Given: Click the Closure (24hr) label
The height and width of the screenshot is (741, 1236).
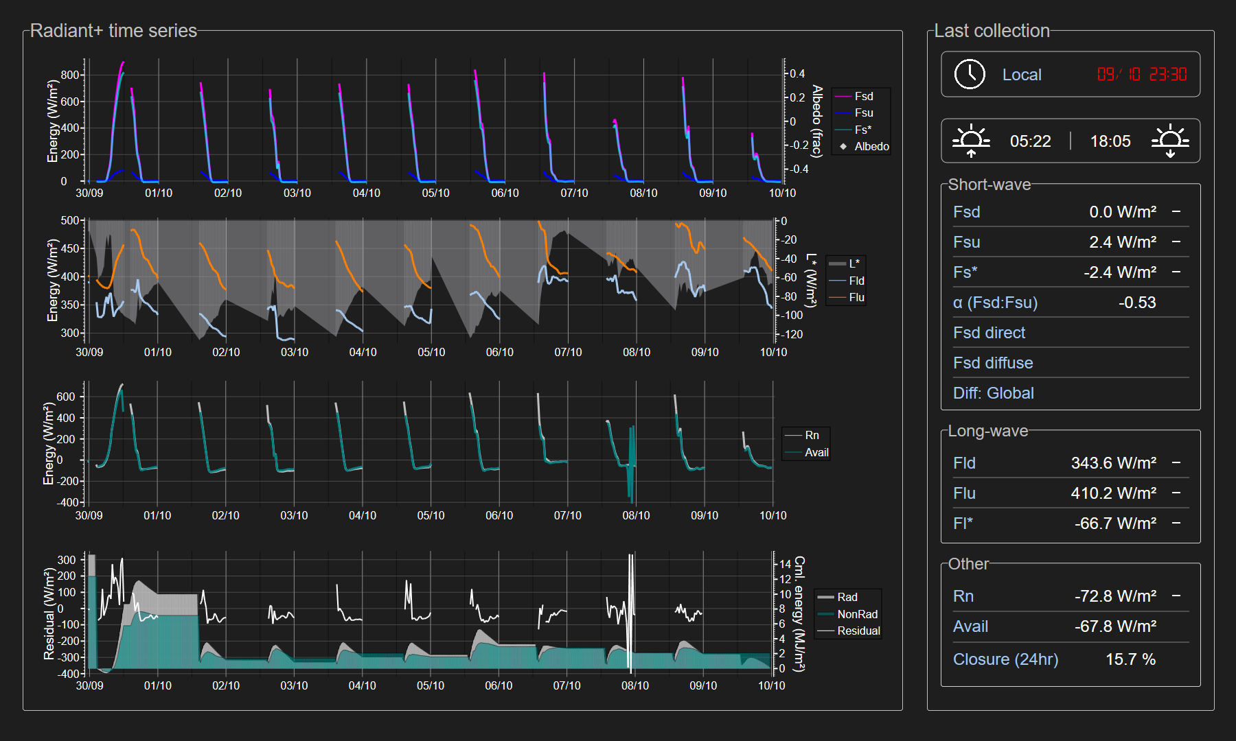Looking at the screenshot, I should pyautogui.click(x=1005, y=659).
